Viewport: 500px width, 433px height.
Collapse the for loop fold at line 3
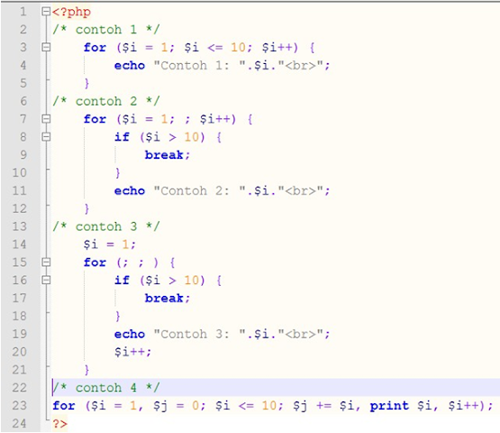(x=46, y=48)
